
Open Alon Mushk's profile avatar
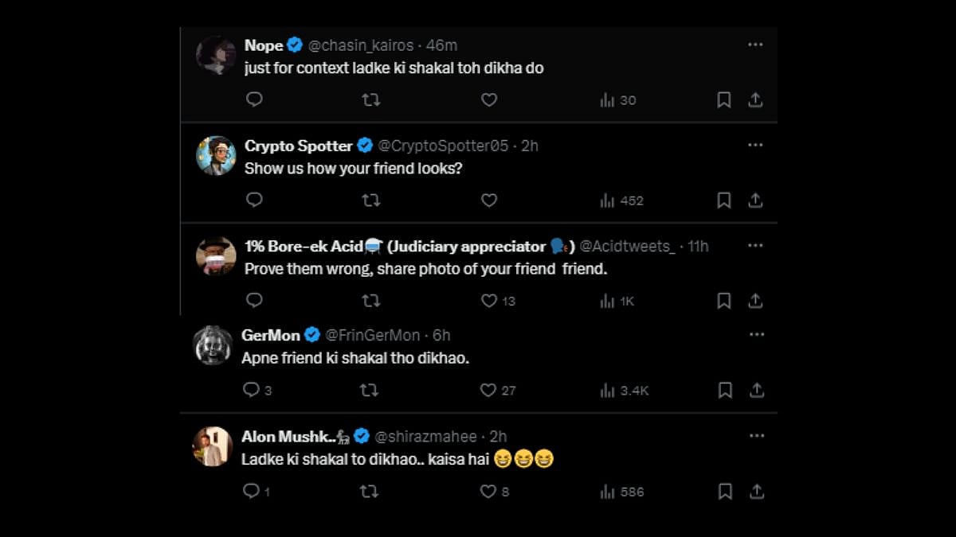(x=212, y=446)
